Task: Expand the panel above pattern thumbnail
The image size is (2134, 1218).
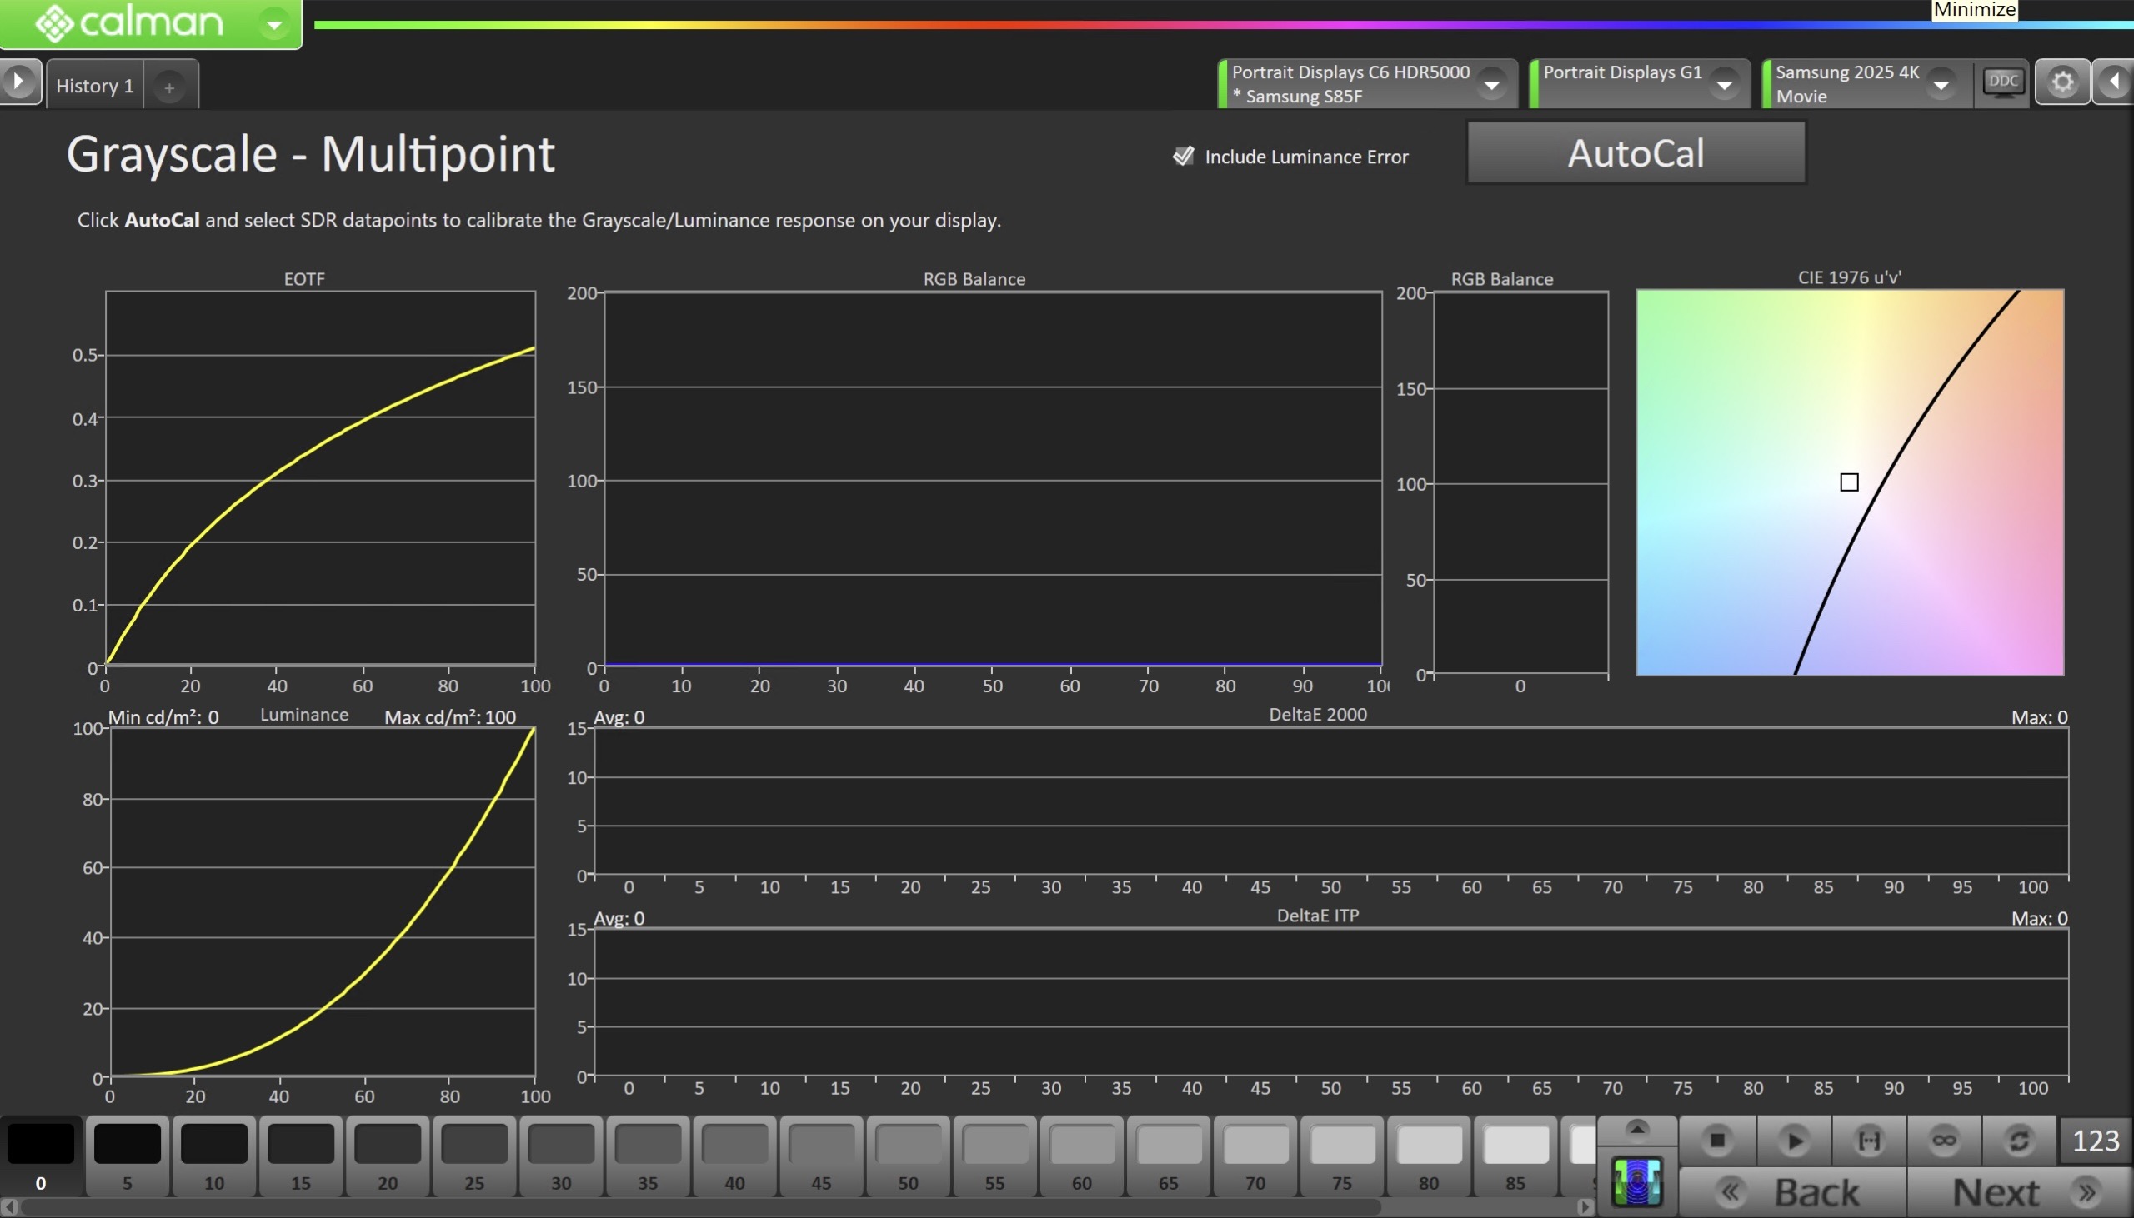Action: (x=1636, y=1129)
